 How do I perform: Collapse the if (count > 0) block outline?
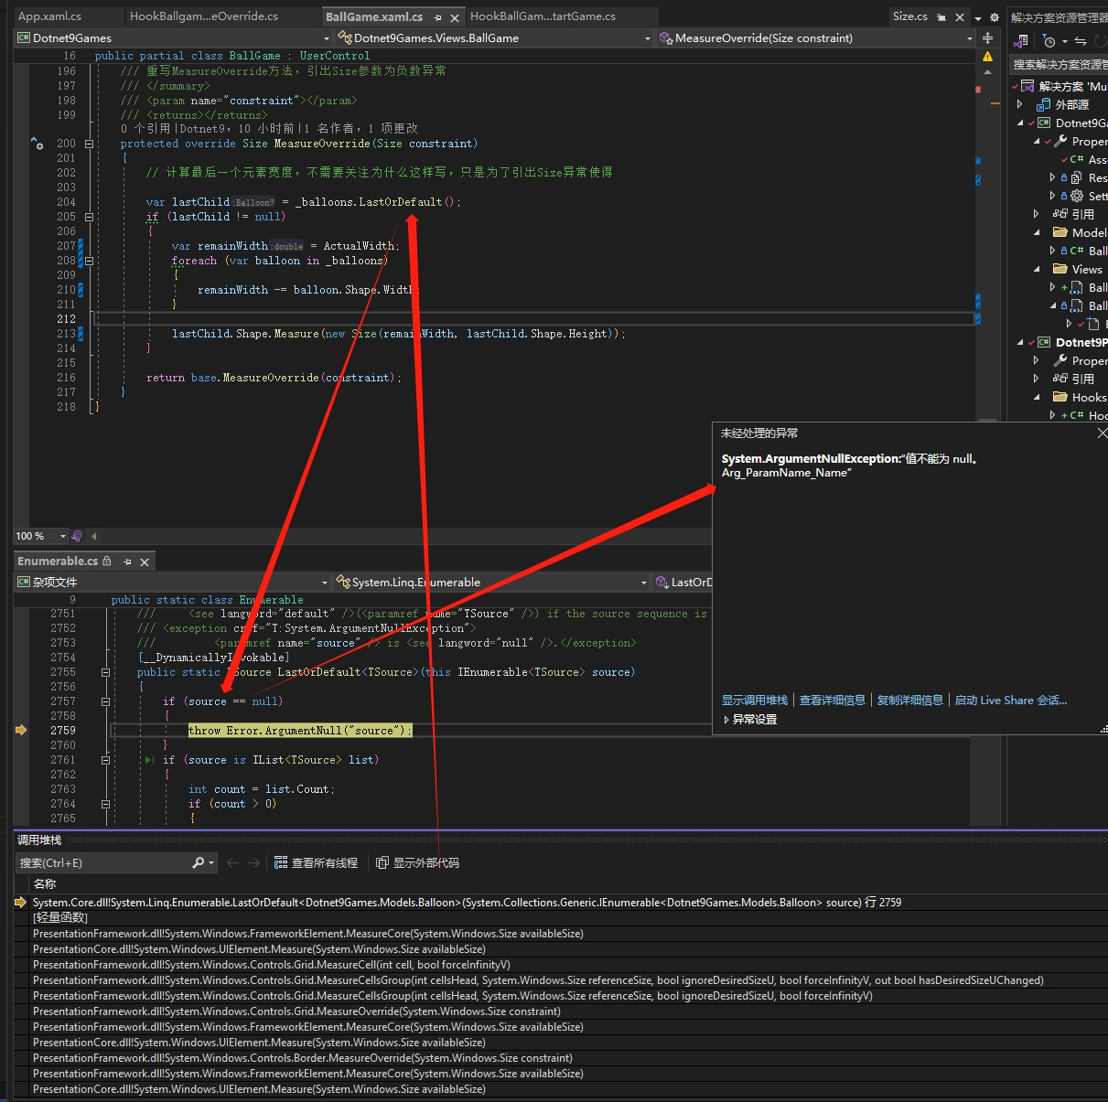pos(105,804)
